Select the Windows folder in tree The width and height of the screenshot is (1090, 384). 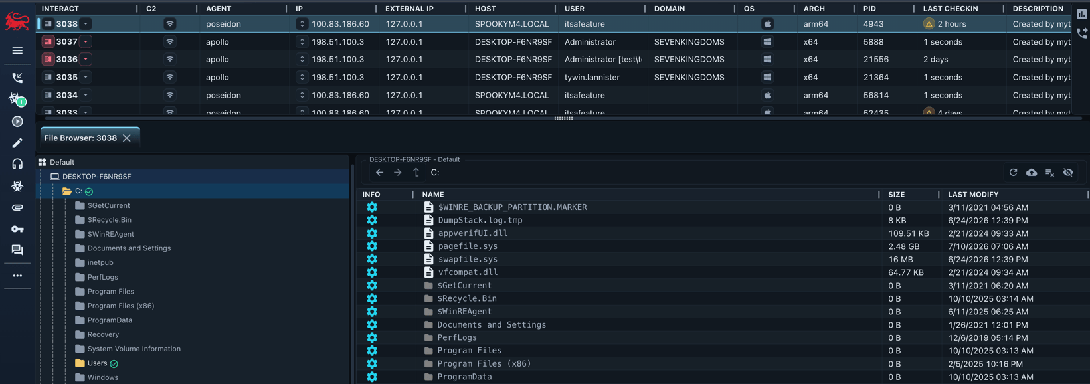coord(103,377)
